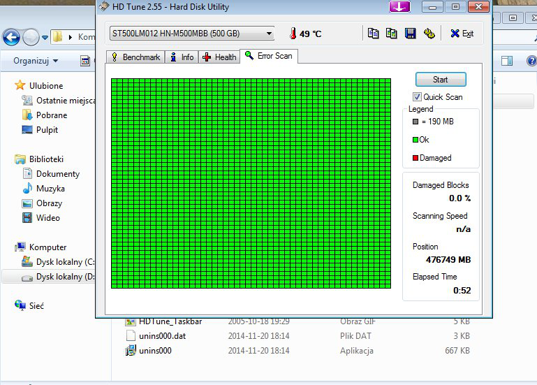Image resolution: width=537 pixels, height=385 pixels.
Task: Select Komputer in the navigation pane
Action: tap(47, 247)
